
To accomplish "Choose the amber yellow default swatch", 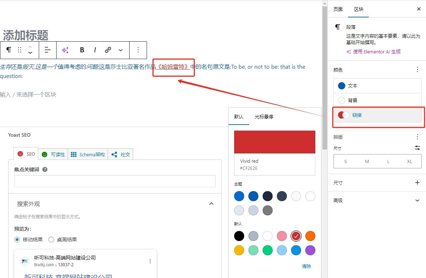I will coord(239,250).
